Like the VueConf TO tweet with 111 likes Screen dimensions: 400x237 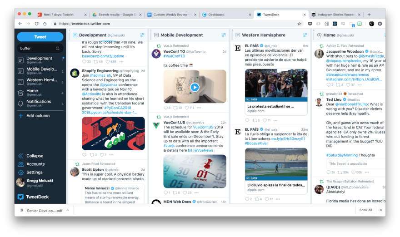(187, 108)
